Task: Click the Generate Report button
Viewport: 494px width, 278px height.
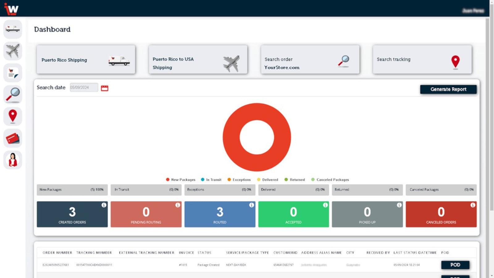Action: pos(448,89)
